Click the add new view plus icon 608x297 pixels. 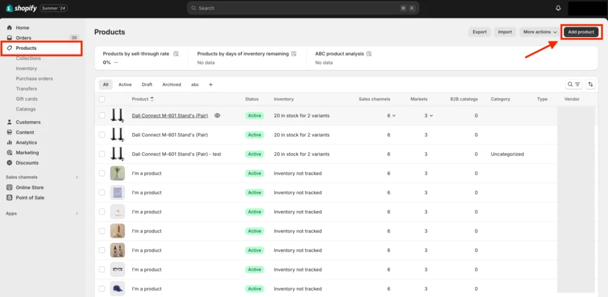210,84
